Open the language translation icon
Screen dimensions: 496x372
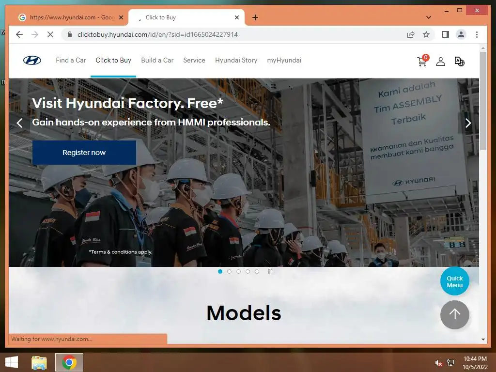click(x=459, y=62)
